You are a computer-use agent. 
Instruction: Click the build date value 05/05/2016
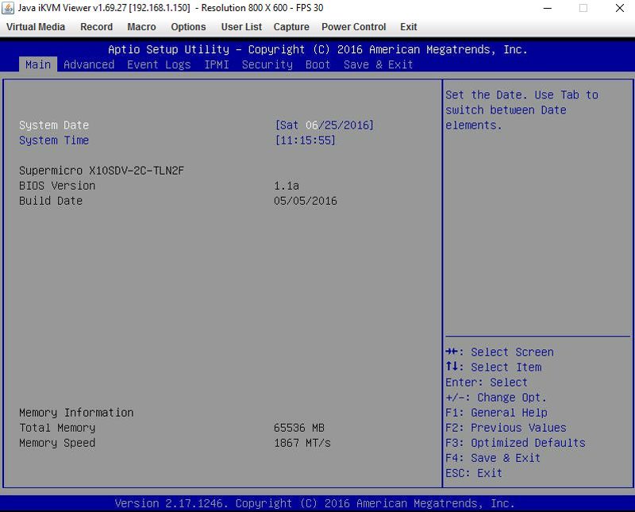pyautogui.click(x=306, y=201)
